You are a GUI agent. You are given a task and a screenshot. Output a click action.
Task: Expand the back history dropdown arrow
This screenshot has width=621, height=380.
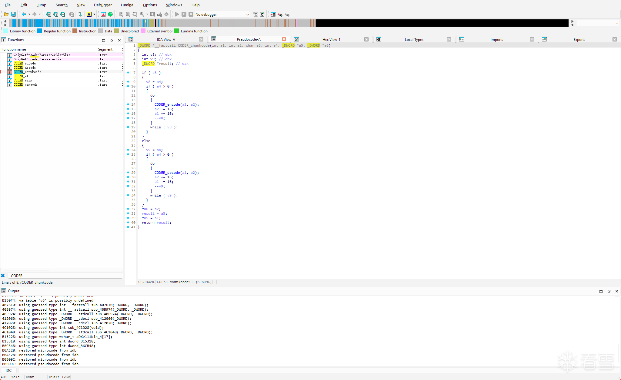click(29, 14)
